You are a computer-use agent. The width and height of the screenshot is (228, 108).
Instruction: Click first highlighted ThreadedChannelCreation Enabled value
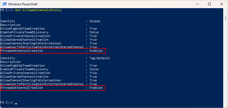point(96,51)
